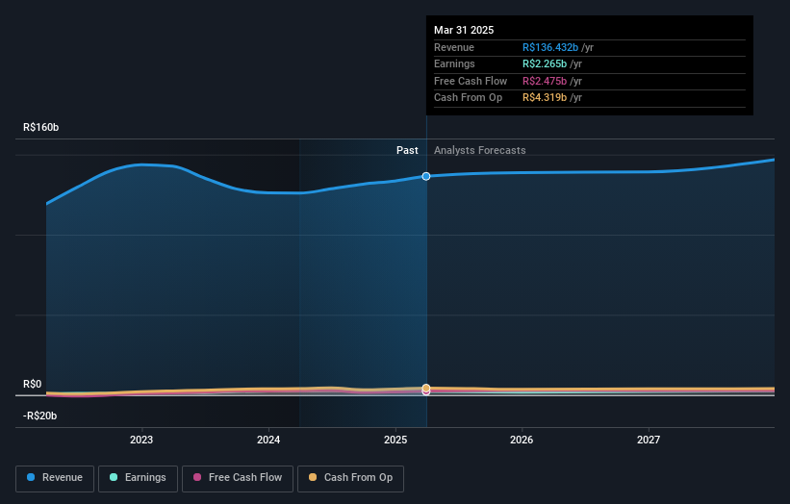The height and width of the screenshot is (504, 790).
Task: Click the Cash From Op row label in tooltip
Action: click(x=468, y=98)
